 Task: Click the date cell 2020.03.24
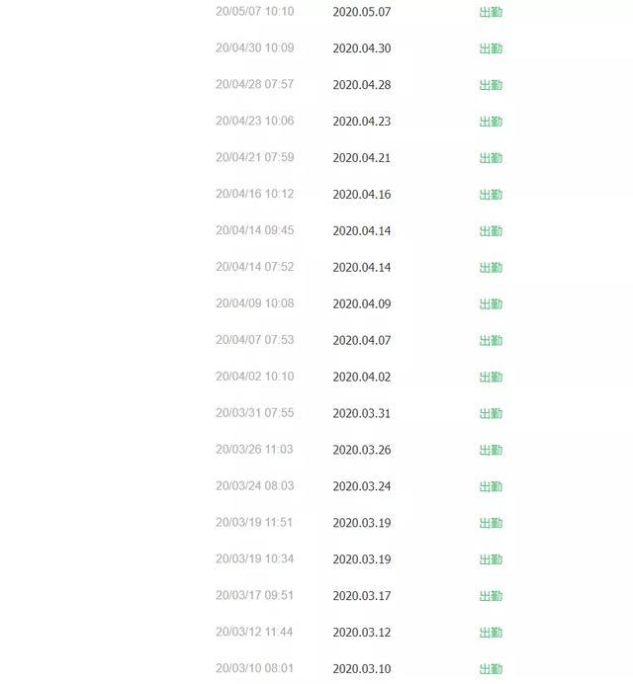[x=361, y=487]
